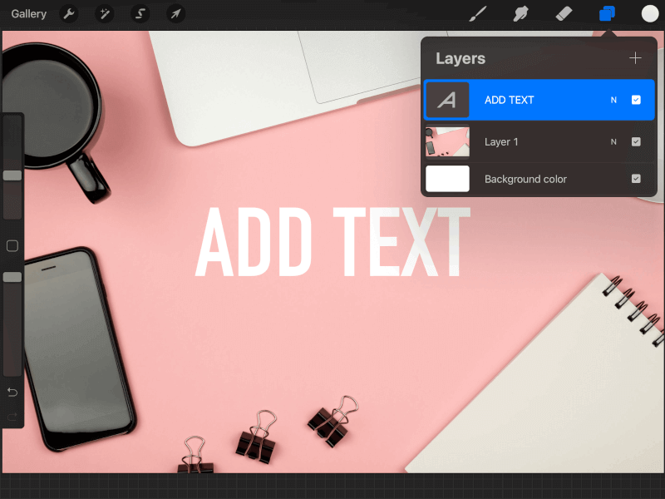
Task: Select the Brush tool
Action: [478, 14]
